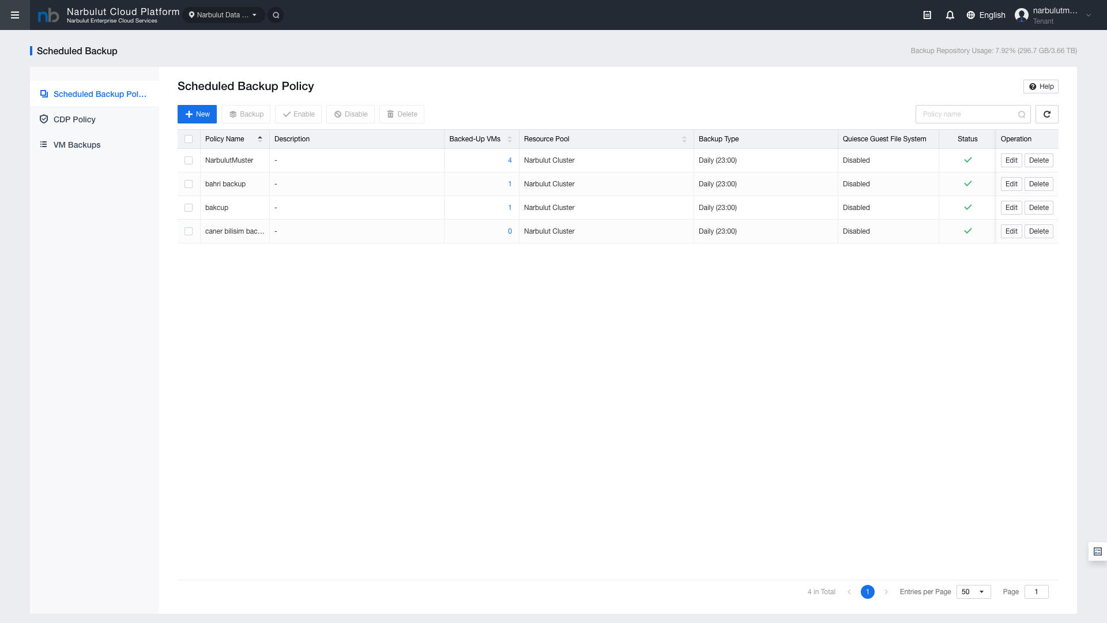Viewport: 1107px width, 623px height.
Task: Click the user avatar icon
Action: coord(1022,15)
